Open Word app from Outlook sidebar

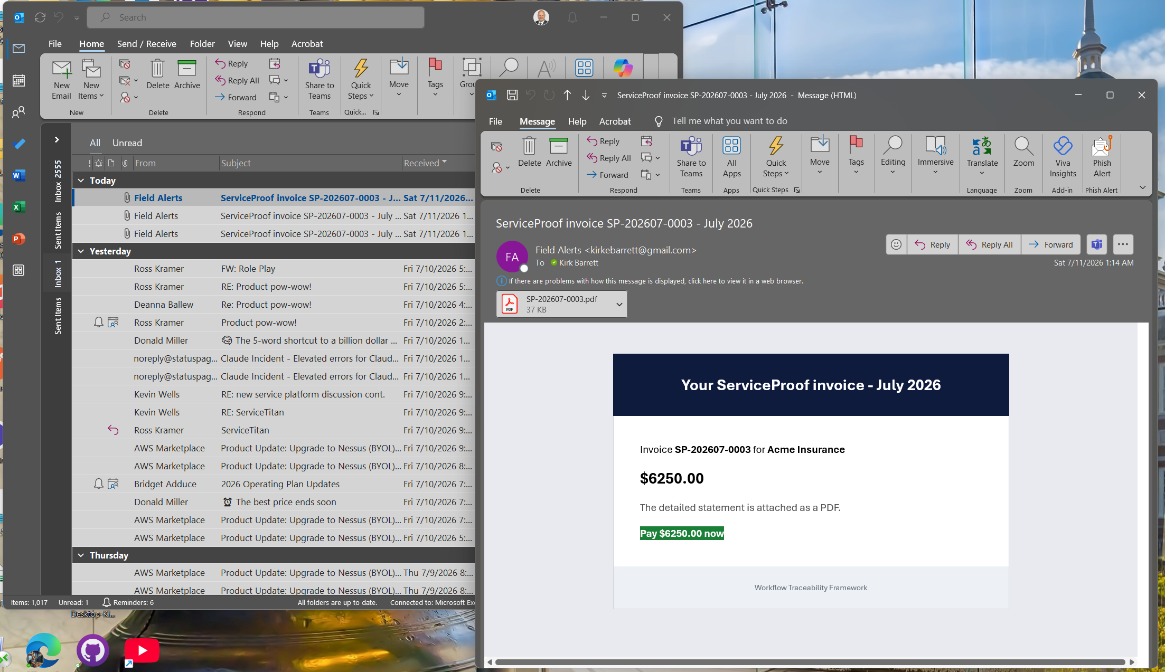tap(18, 175)
